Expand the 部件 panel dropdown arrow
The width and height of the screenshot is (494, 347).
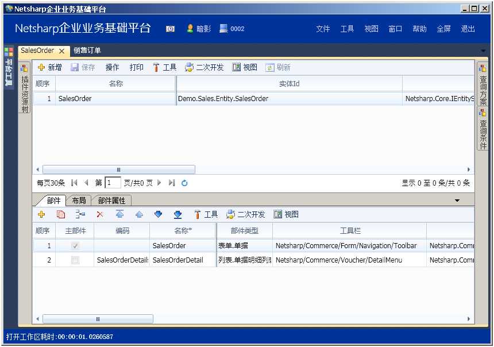click(457, 200)
